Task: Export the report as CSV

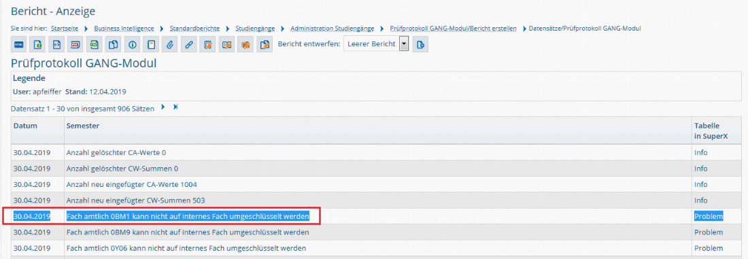Action: point(94,44)
